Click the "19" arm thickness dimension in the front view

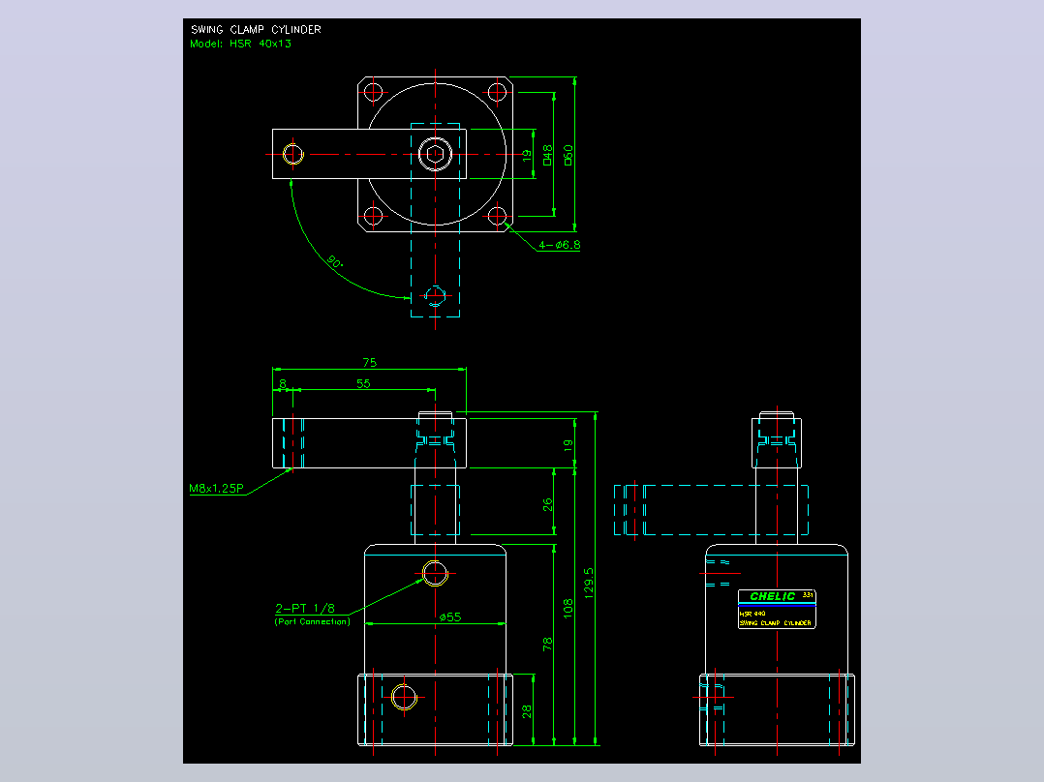coord(568,445)
